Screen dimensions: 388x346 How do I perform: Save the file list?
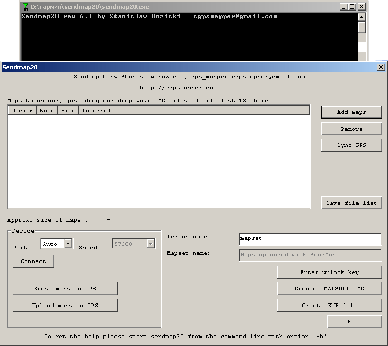pyautogui.click(x=351, y=203)
